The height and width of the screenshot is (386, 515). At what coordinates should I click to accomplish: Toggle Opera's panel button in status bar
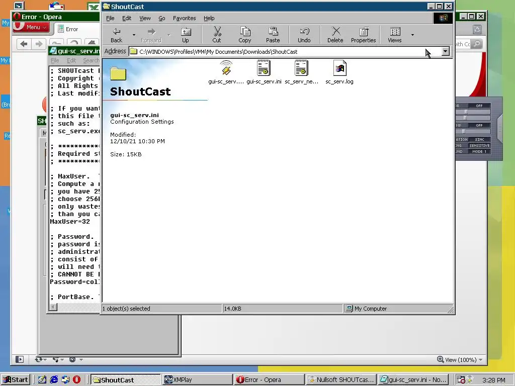coord(20,360)
